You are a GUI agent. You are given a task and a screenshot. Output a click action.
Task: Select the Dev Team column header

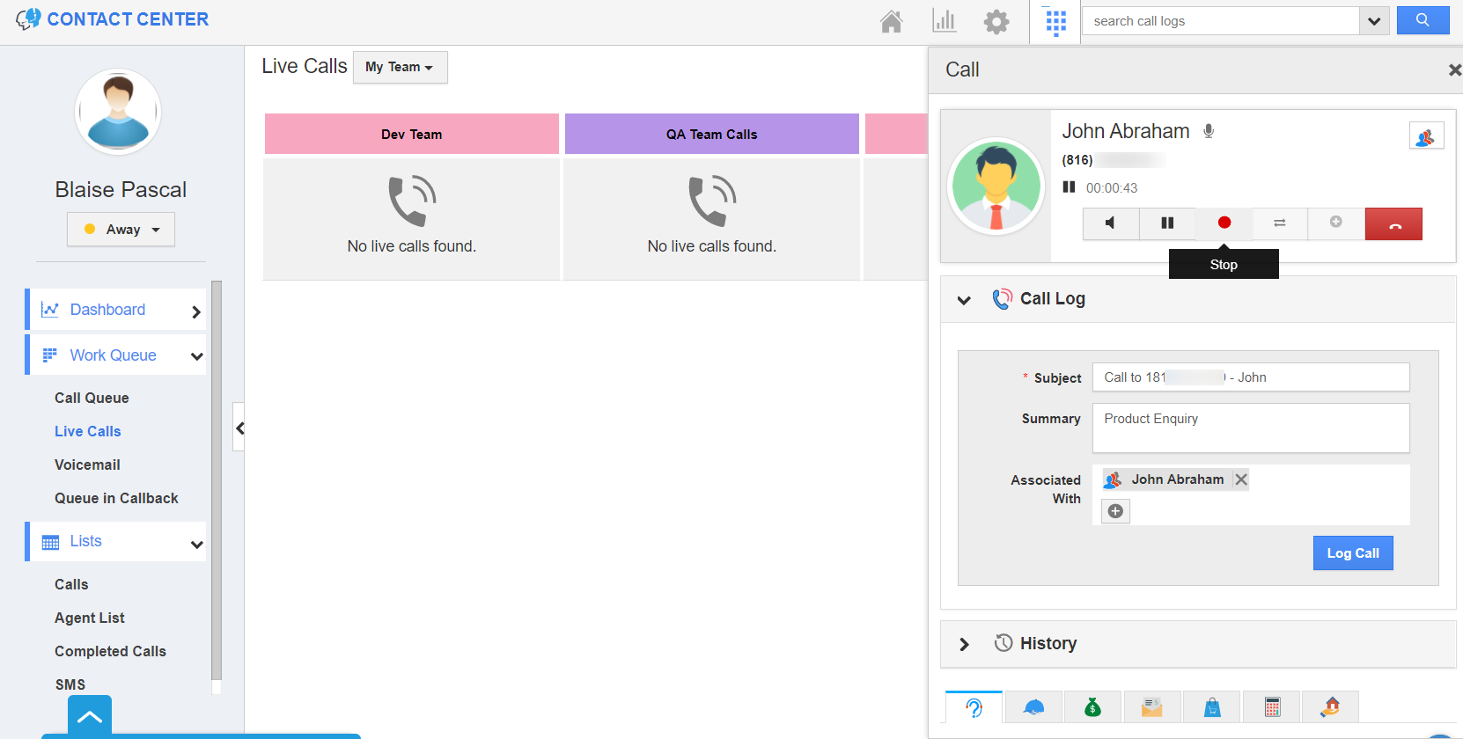point(412,134)
